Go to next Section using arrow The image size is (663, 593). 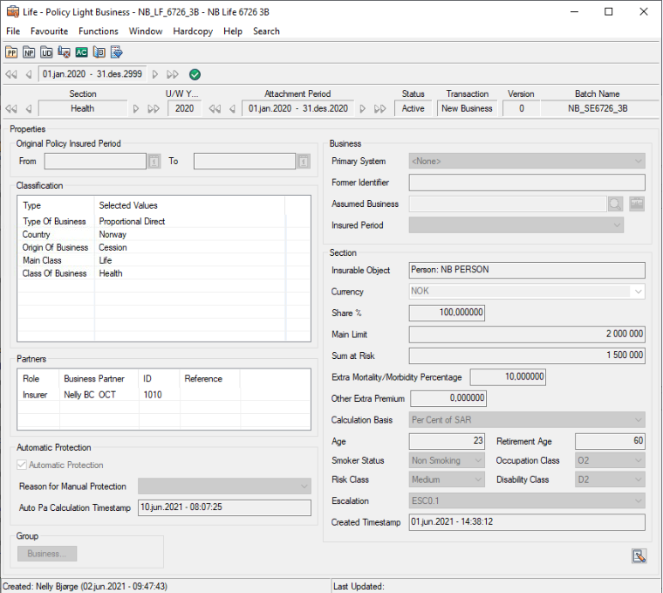(x=136, y=109)
